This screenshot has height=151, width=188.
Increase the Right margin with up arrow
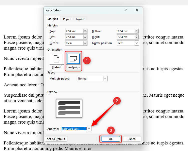point(137,36)
